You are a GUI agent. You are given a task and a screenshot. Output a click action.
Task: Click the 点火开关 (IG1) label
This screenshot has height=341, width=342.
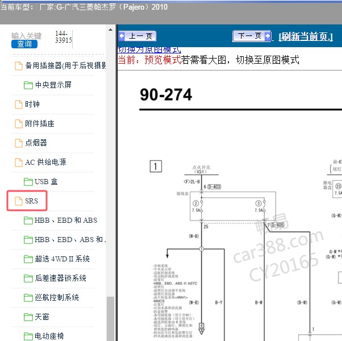(201, 169)
